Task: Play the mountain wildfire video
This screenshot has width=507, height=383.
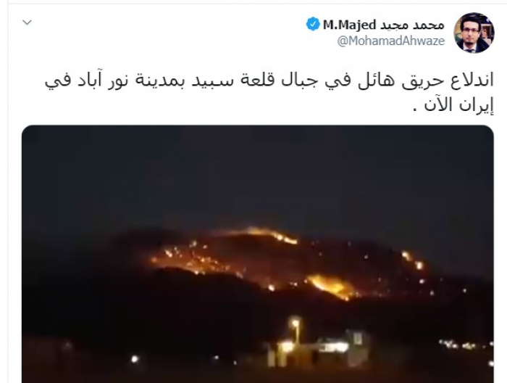Action: tap(258, 254)
